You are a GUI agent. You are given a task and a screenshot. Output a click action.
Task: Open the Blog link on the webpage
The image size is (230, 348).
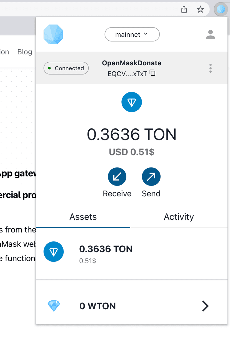[24, 52]
